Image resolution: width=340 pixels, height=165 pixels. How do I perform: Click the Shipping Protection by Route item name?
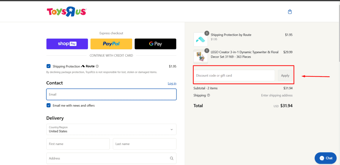point(231,35)
